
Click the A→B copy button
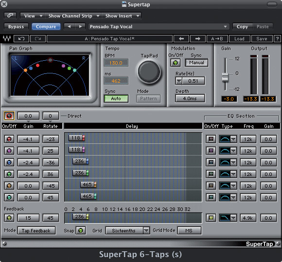[217, 39]
